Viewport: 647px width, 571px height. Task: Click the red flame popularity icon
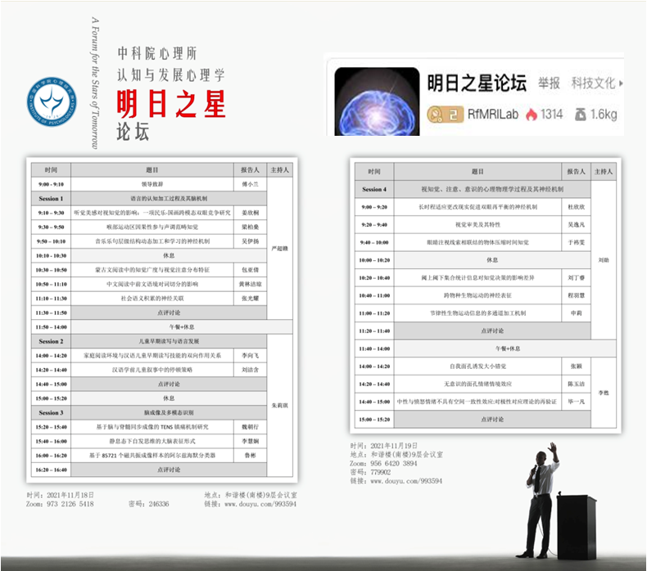click(531, 114)
